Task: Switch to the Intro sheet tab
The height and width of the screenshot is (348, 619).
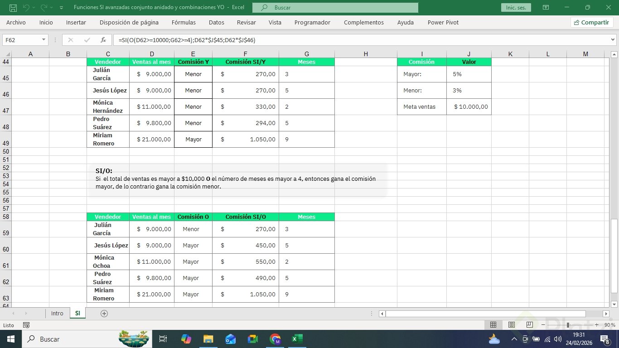Action: tap(57, 314)
